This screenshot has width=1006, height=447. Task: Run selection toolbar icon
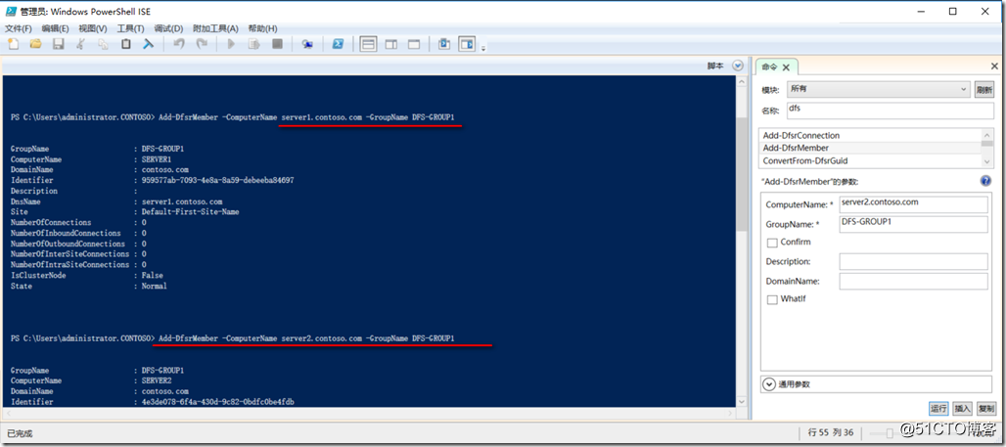click(x=254, y=44)
